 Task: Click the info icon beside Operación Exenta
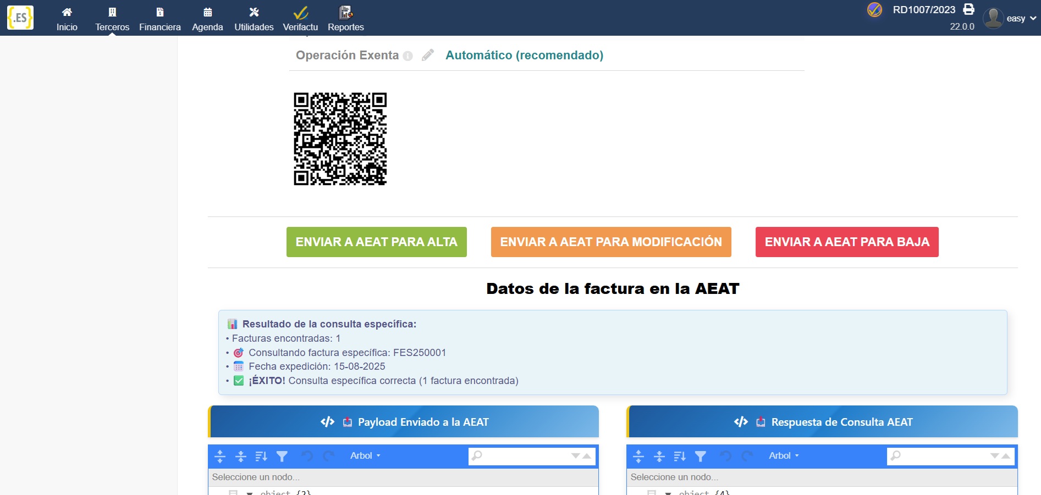point(407,56)
